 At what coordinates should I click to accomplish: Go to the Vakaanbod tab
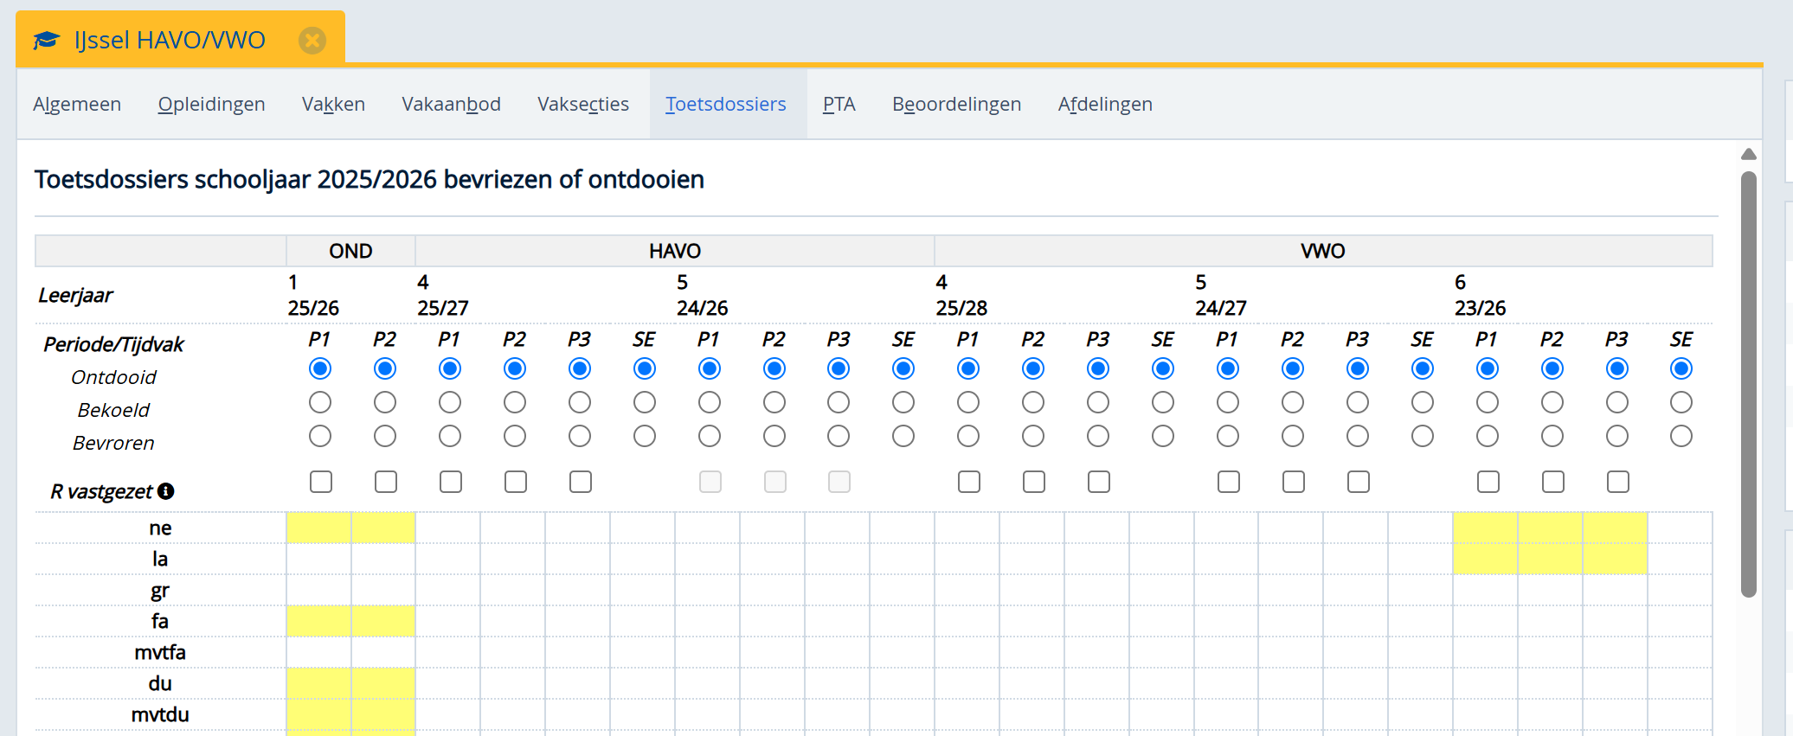pos(451,104)
